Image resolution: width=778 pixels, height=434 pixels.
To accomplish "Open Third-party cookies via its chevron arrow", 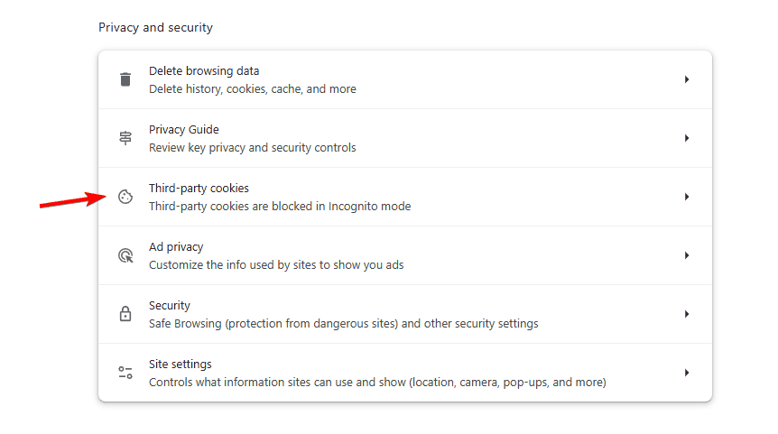I will [687, 197].
